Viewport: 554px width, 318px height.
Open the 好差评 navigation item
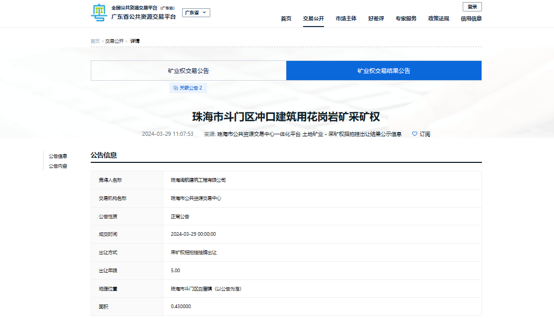click(376, 19)
